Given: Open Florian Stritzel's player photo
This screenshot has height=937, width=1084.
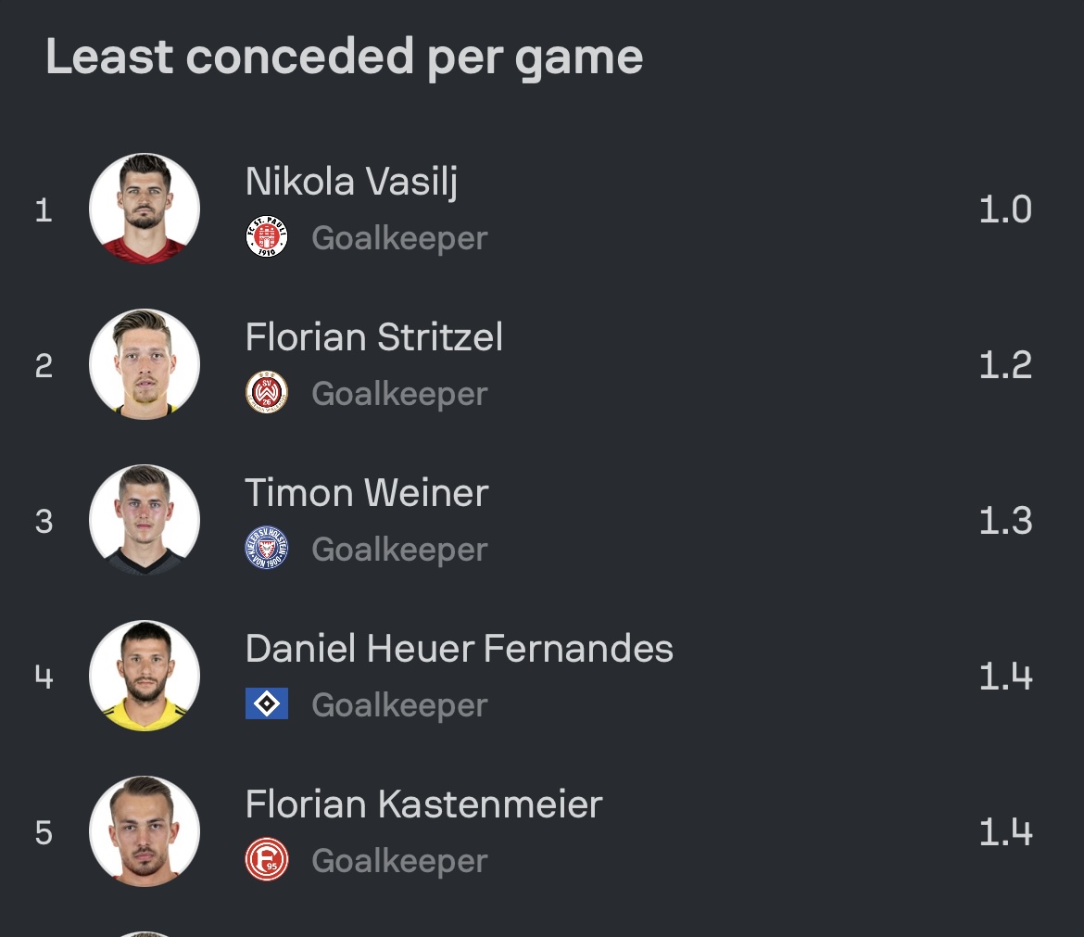Looking at the screenshot, I should click(x=145, y=363).
